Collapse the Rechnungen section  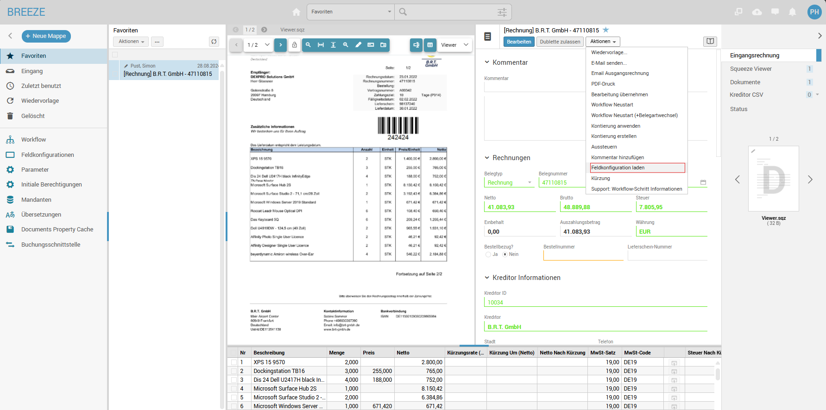click(x=487, y=157)
